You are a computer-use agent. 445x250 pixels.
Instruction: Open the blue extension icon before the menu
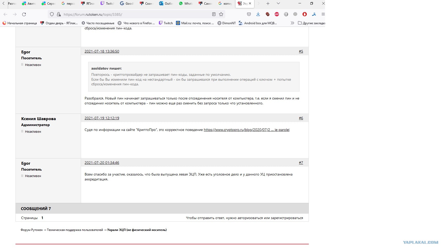click(314, 14)
